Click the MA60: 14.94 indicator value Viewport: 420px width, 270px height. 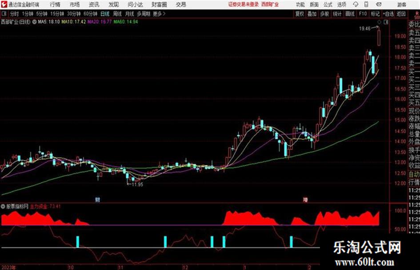point(126,22)
